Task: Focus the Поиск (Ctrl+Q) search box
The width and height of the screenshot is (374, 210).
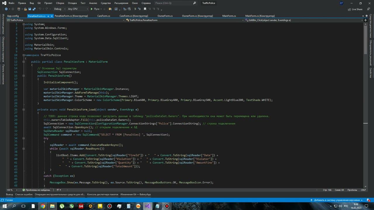Action: [175, 3]
